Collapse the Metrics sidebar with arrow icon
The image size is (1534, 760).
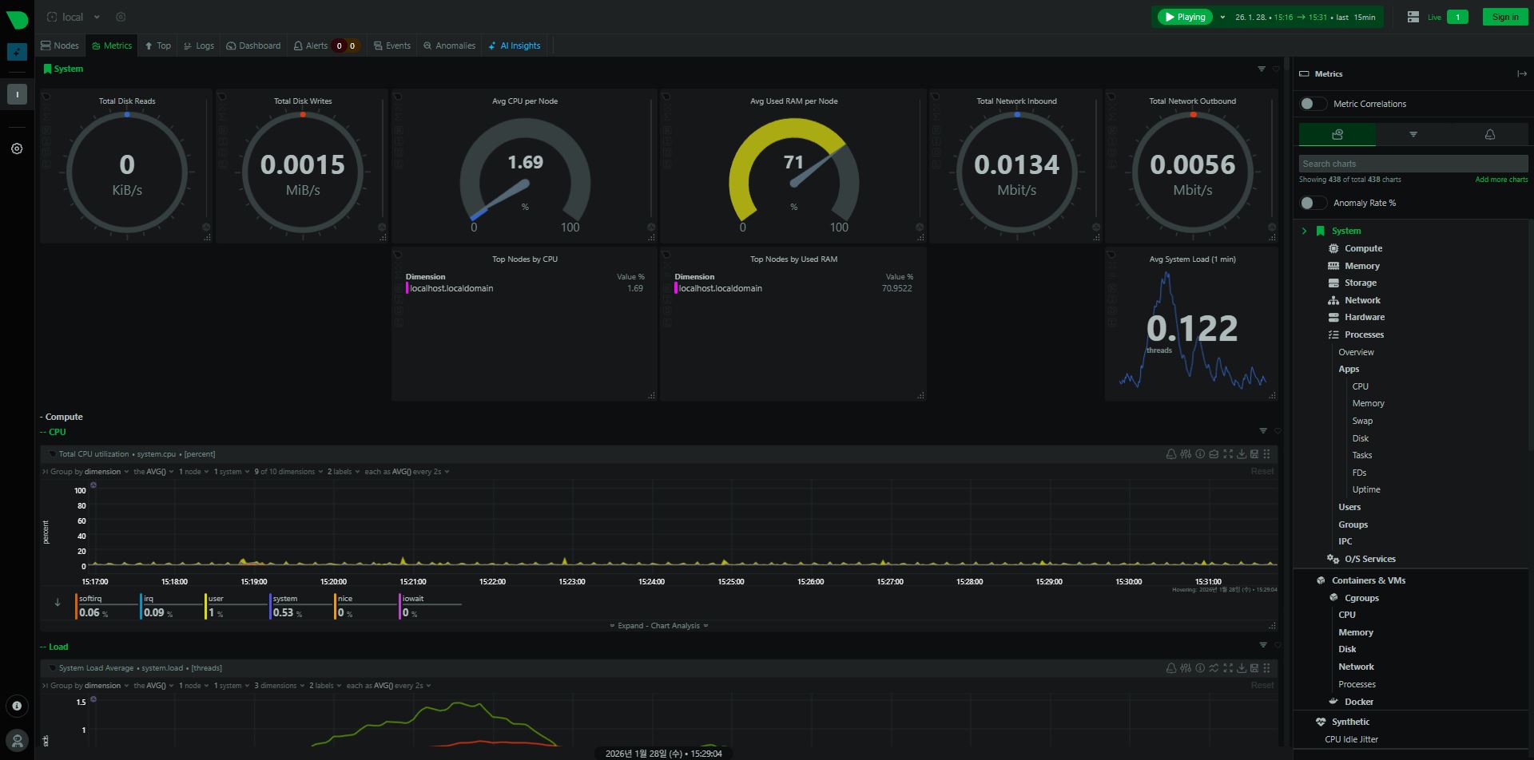pos(1521,73)
